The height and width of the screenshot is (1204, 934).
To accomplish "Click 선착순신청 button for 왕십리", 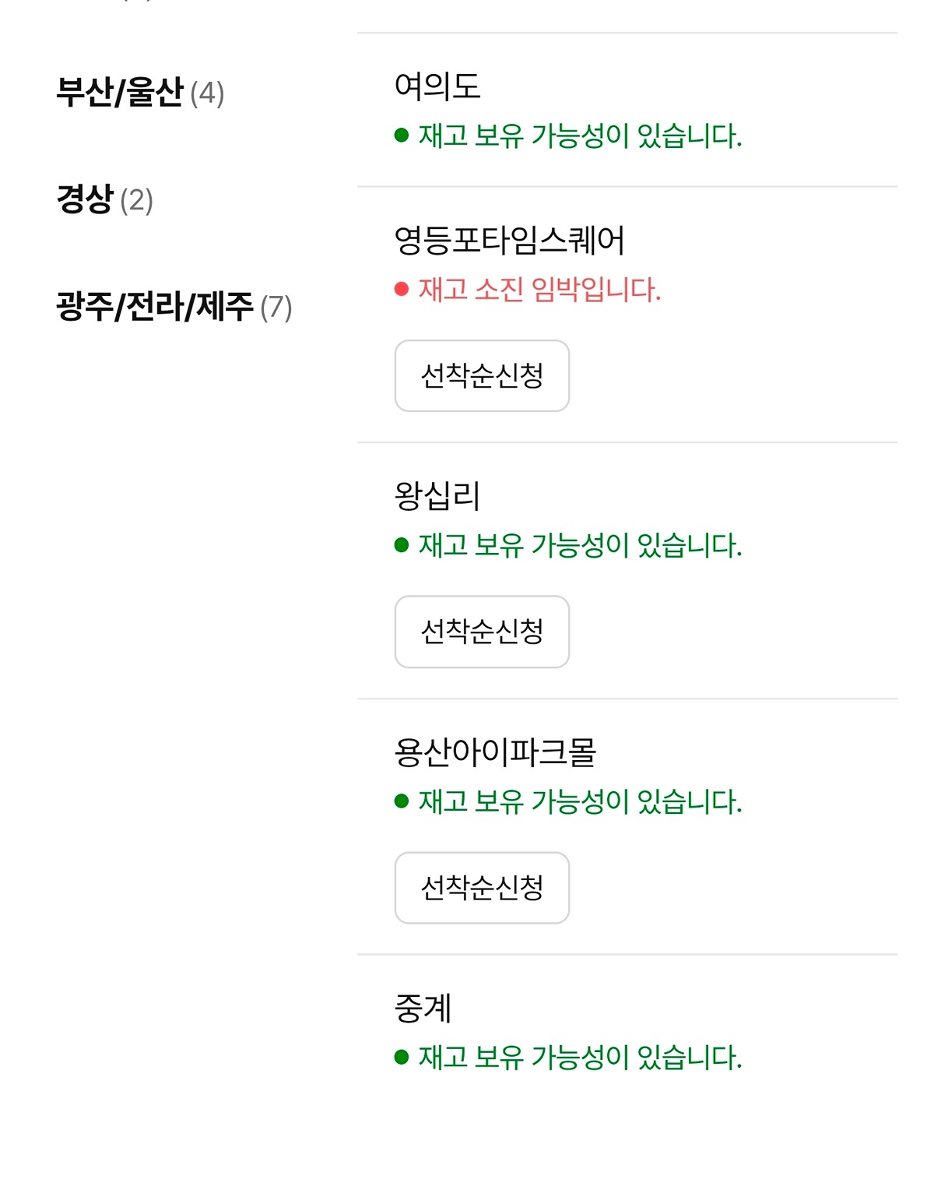I will (482, 632).
